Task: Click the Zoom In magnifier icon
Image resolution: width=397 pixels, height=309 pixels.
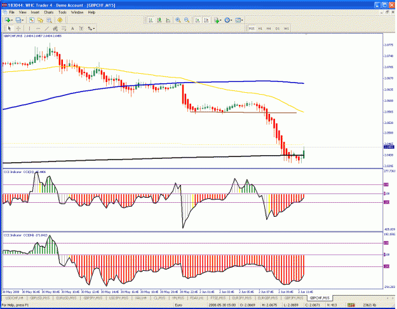Action: [178, 20]
